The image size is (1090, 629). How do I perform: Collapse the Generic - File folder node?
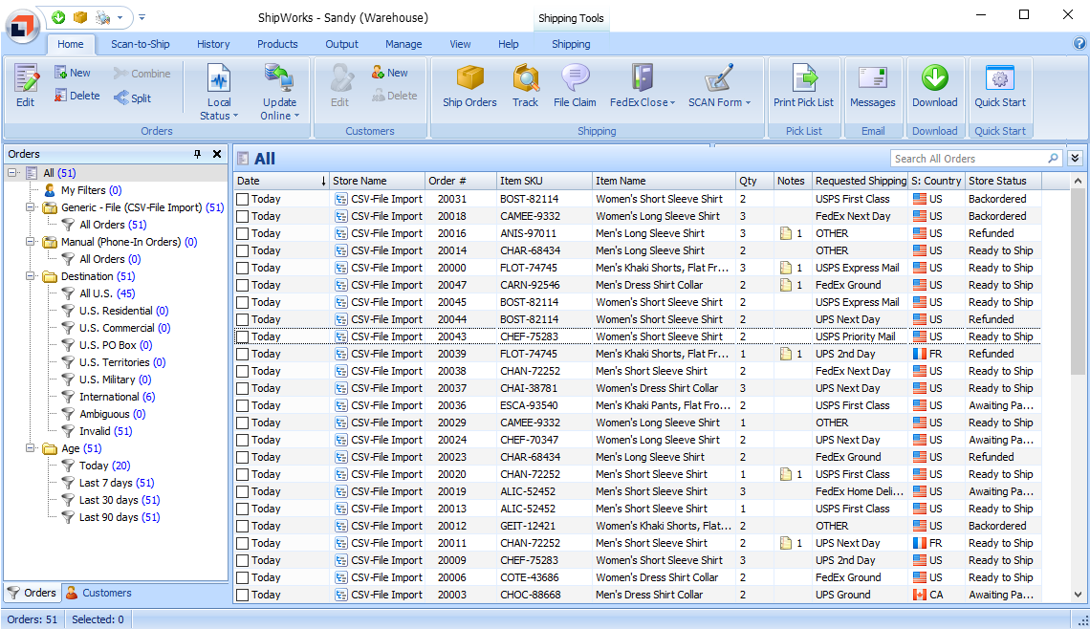(x=31, y=207)
